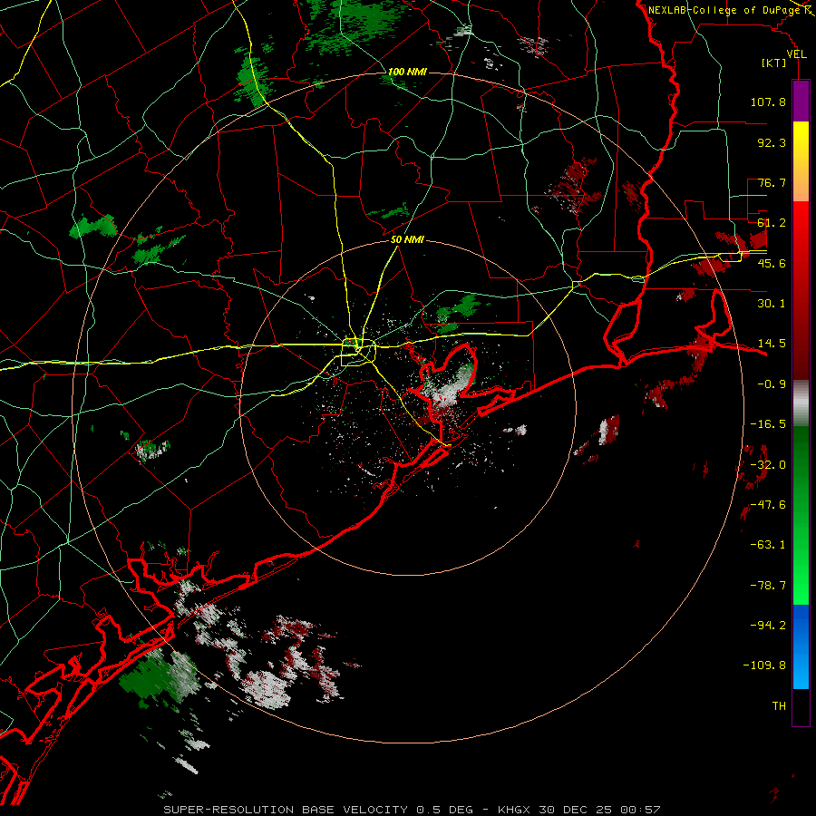
Task: Pick the gray near-zero segment of the scale
Action: [801, 403]
